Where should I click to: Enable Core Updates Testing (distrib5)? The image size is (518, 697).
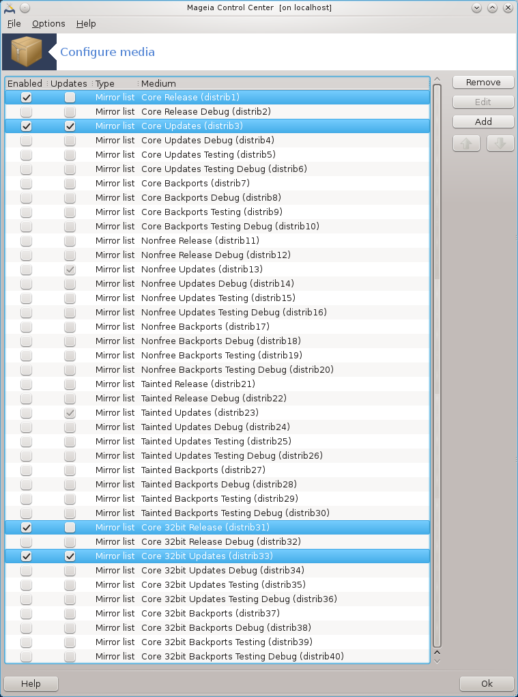click(x=26, y=155)
